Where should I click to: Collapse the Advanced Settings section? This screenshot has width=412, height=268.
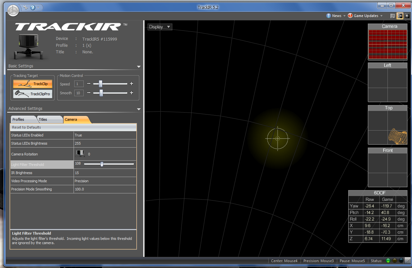coord(139,109)
